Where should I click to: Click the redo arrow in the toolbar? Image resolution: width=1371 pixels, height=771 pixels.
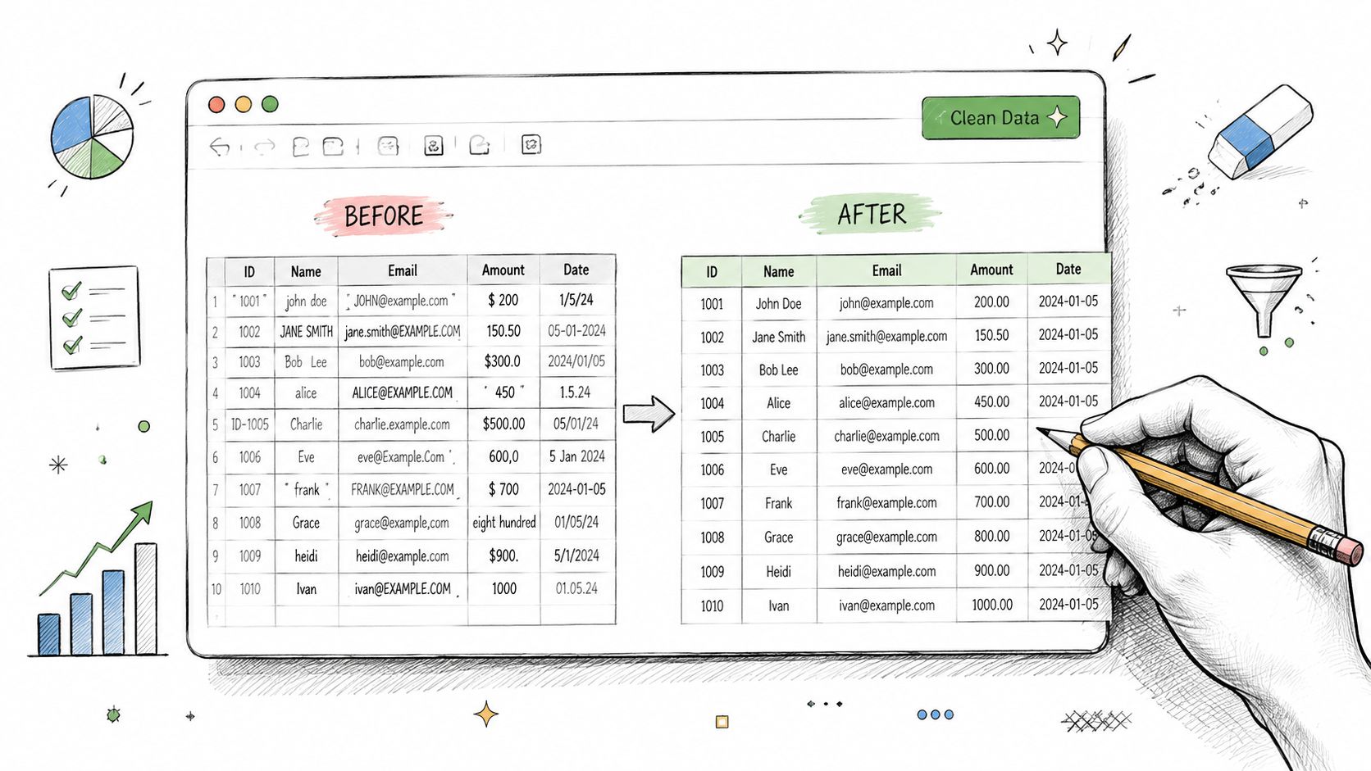point(264,147)
